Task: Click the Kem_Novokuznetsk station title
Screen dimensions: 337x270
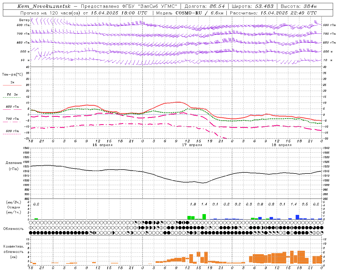Action: click(x=44, y=6)
